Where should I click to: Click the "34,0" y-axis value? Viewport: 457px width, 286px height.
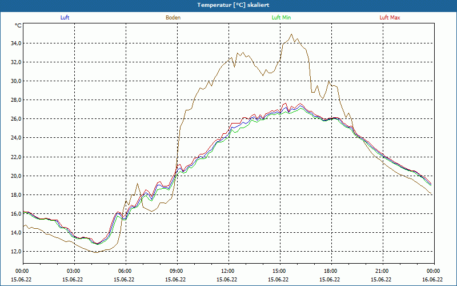click(16, 43)
